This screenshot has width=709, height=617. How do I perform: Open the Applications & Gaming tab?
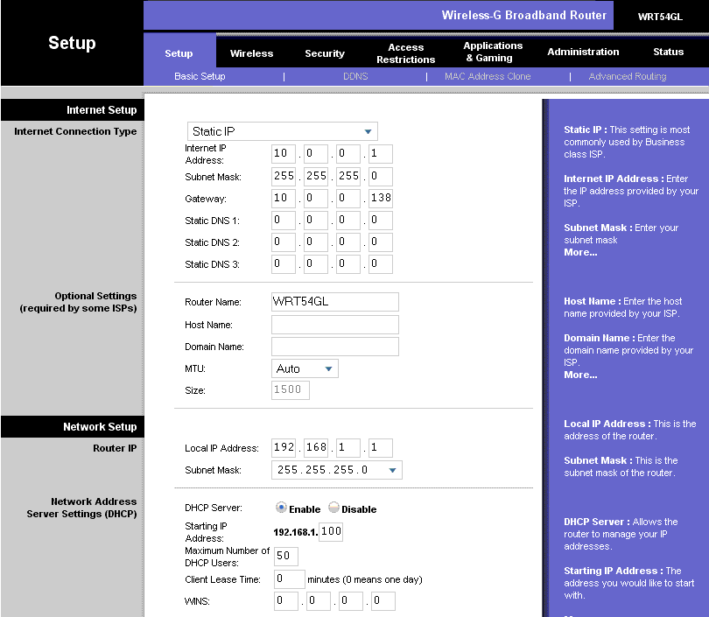click(x=493, y=52)
